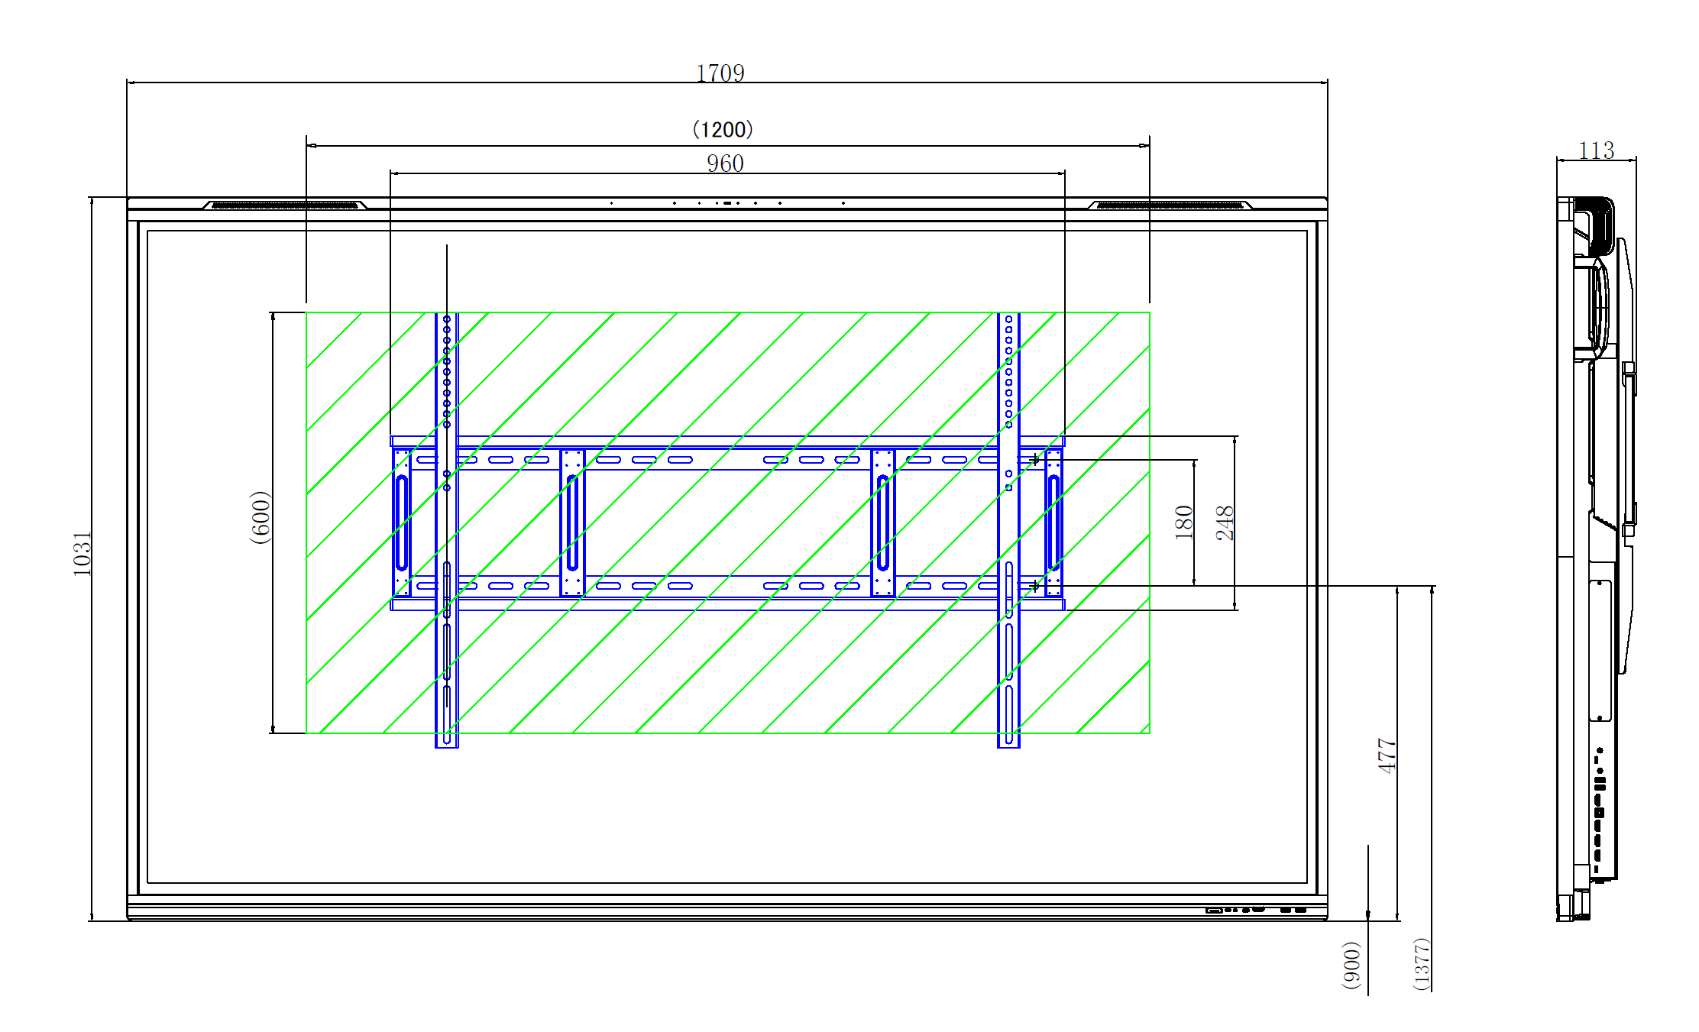Click the 180 hole spacing dimension
This screenshot has width=1699, height=1032.
(1184, 522)
